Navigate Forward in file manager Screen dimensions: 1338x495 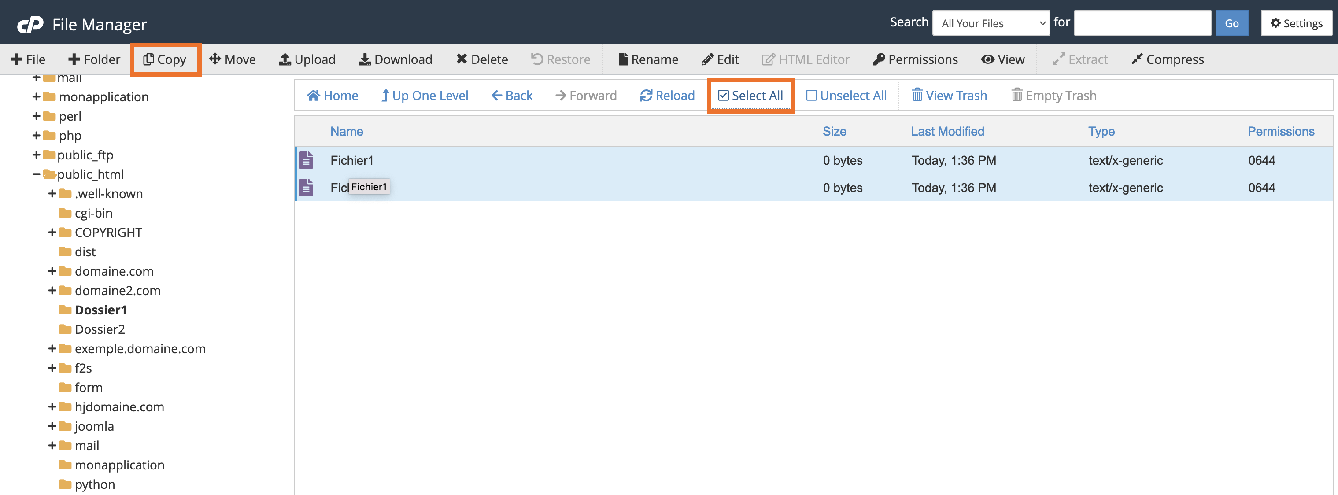[x=586, y=96]
